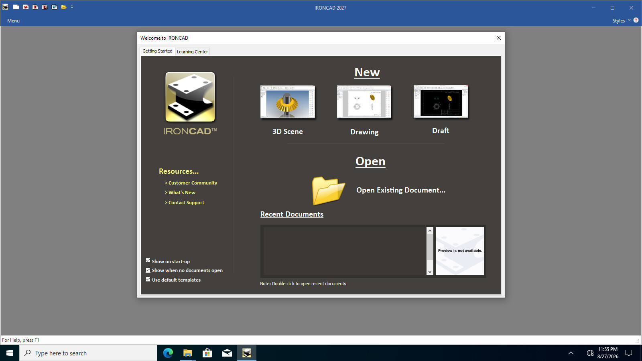This screenshot has height=361, width=642.
Task: Click the Draft label
Action: pyautogui.click(x=441, y=131)
